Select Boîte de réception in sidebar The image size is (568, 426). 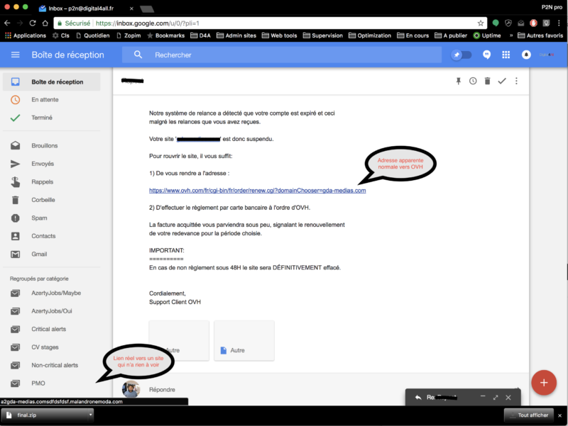pyautogui.click(x=51, y=82)
